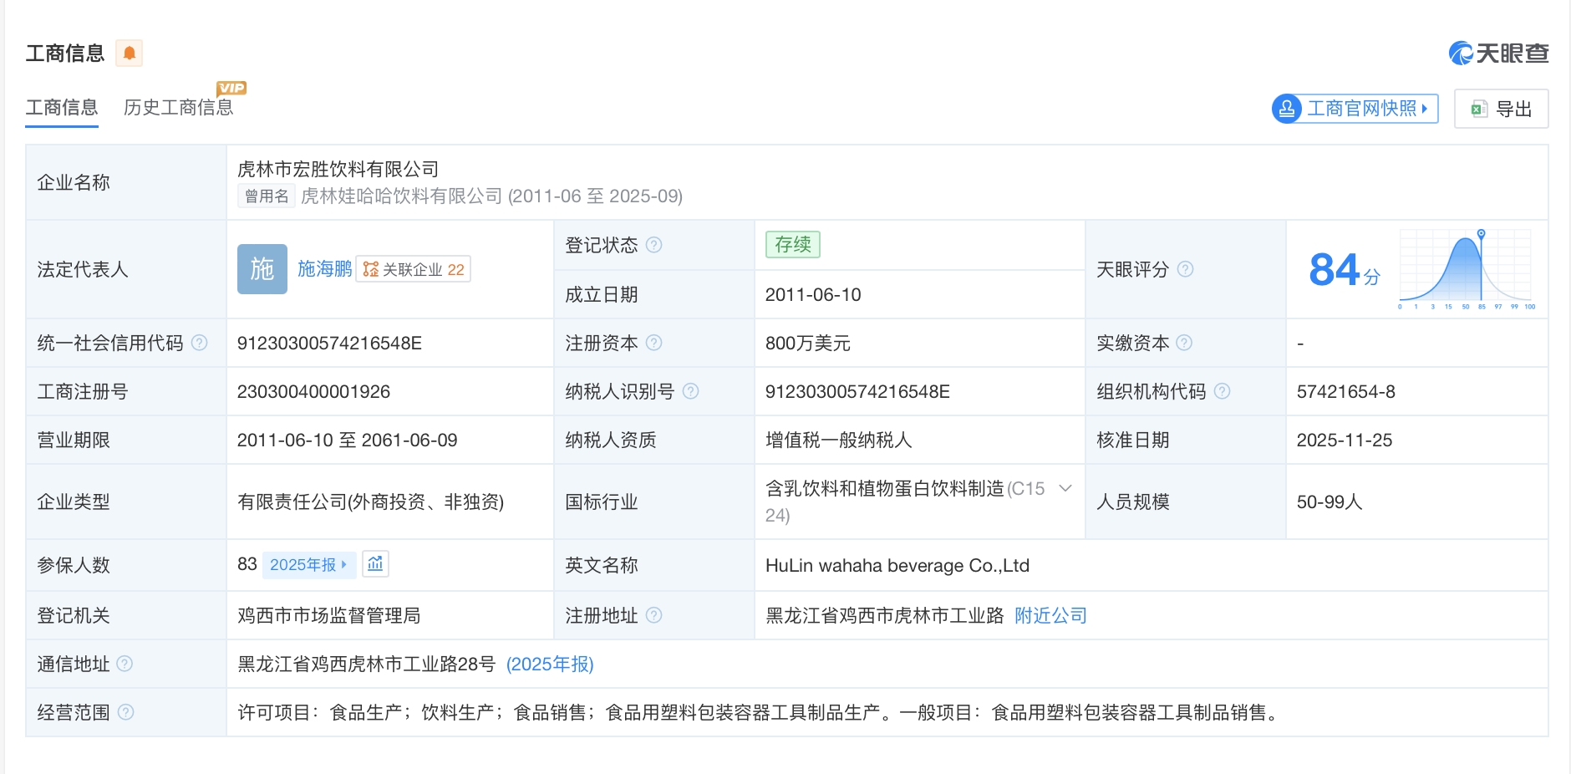Click the 附近公司 nearby companies link
Image resolution: width=1571 pixels, height=774 pixels.
tap(1050, 616)
